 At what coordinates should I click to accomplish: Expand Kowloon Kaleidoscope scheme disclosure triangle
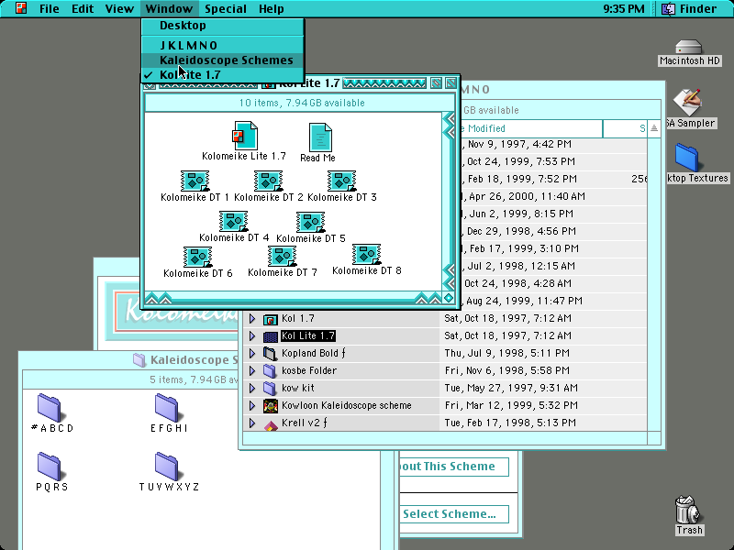[252, 405]
